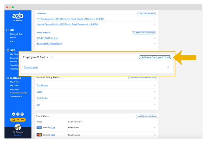This screenshot has width=207, height=143.
Task: Click the Log Out link
Action: [18, 135]
